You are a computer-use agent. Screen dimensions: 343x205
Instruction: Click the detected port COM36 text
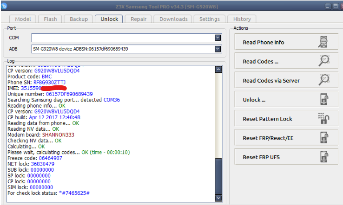pyautogui.click(x=112, y=100)
